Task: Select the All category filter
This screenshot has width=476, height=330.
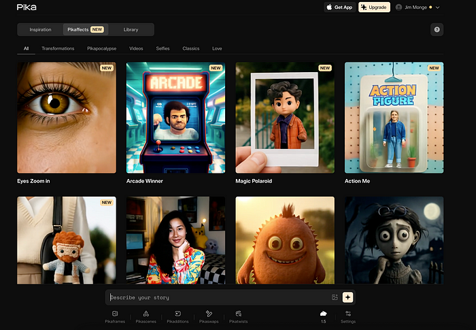Action: point(26,48)
